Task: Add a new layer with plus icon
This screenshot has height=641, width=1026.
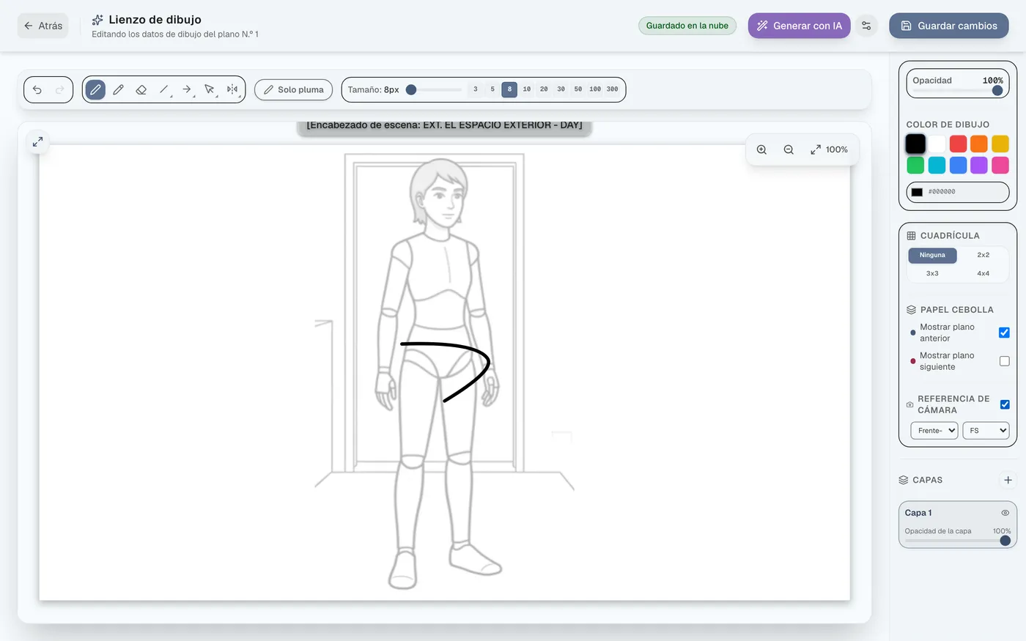Action: pyautogui.click(x=1008, y=480)
